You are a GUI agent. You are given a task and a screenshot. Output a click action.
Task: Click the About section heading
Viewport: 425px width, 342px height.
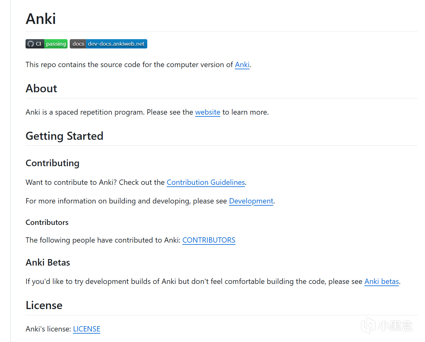[x=41, y=89]
